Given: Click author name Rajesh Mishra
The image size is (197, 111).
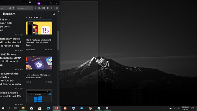Looking at the screenshot, I should tap(30, 50).
